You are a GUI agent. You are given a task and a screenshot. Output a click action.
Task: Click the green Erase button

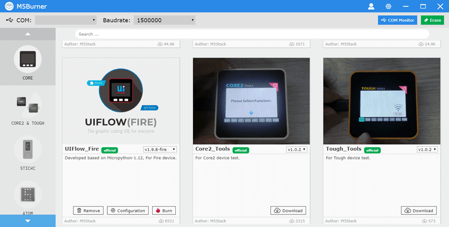pyautogui.click(x=432, y=20)
